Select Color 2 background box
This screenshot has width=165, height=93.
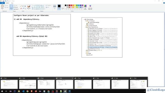[x=63, y=7]
